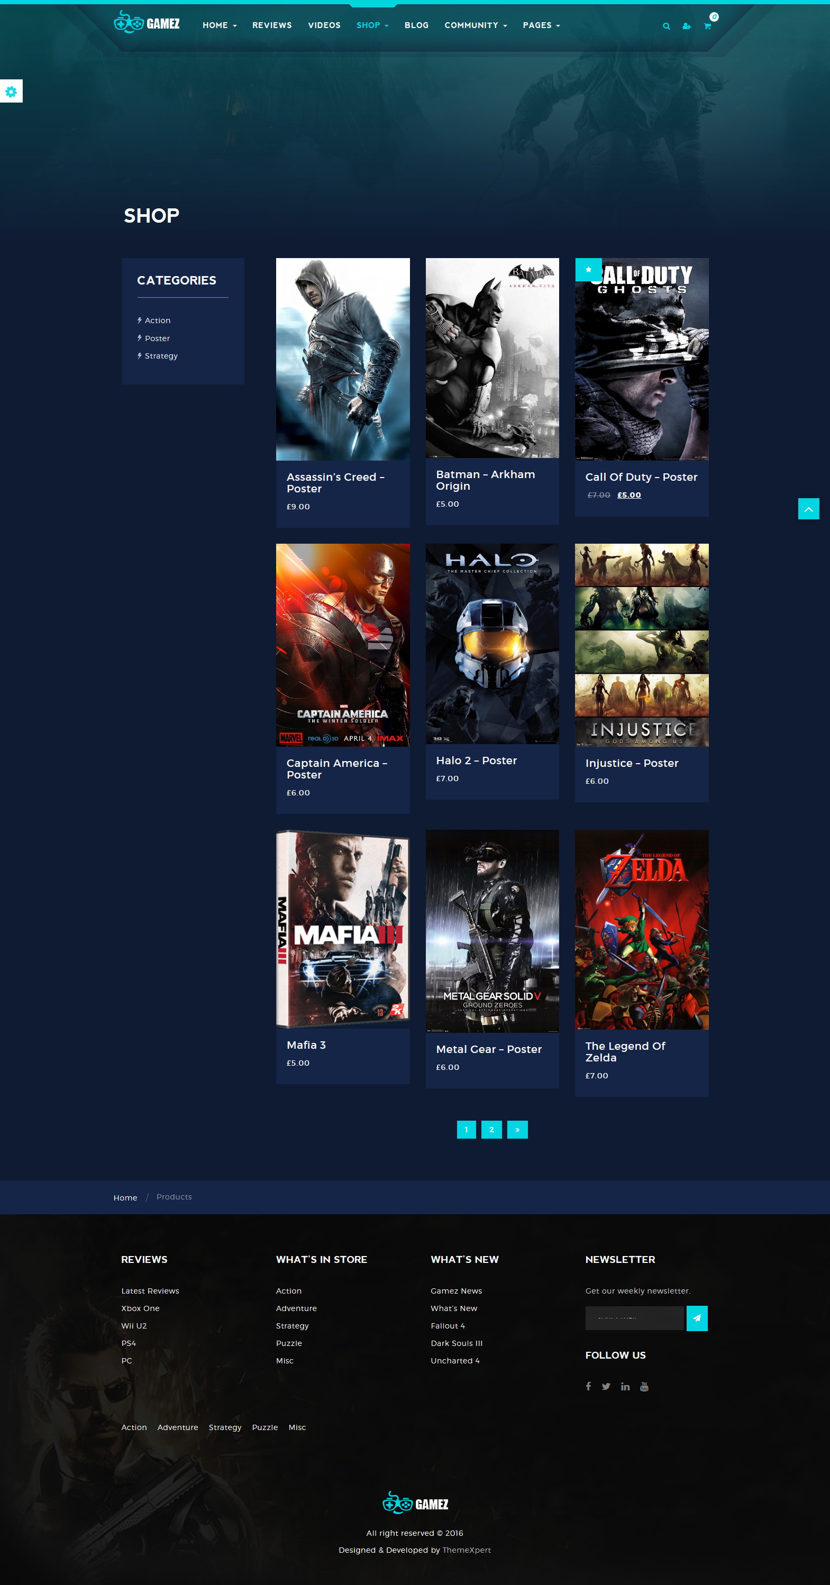Open the Blog menu item
Screen dimensions: 830x1585
point(416,25)
